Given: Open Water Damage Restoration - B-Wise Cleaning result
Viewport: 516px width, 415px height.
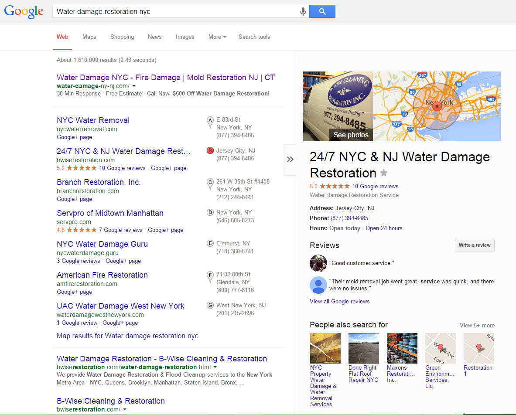Looking at the screenshot, I should coord(162,359).
